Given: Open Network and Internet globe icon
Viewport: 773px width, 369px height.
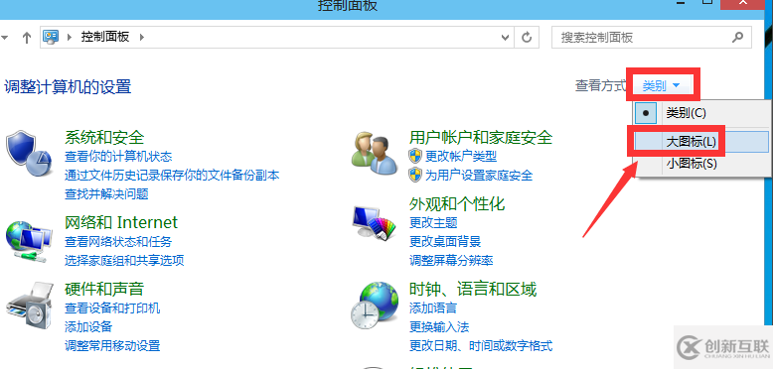Looking at the screenshot, I should coord(29,242).
